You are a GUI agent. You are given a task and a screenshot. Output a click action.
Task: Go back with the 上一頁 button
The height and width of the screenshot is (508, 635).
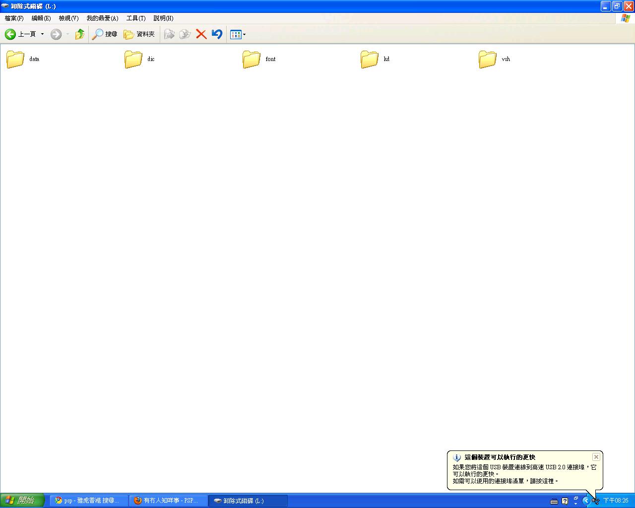[x=20, y=34]
